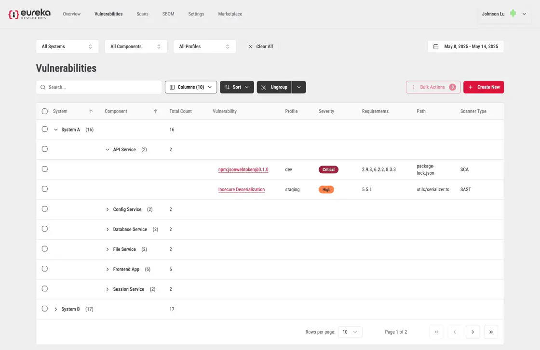Click the Create New button
The height and width of the screenshot is (350, 540).
pos(484,87)
